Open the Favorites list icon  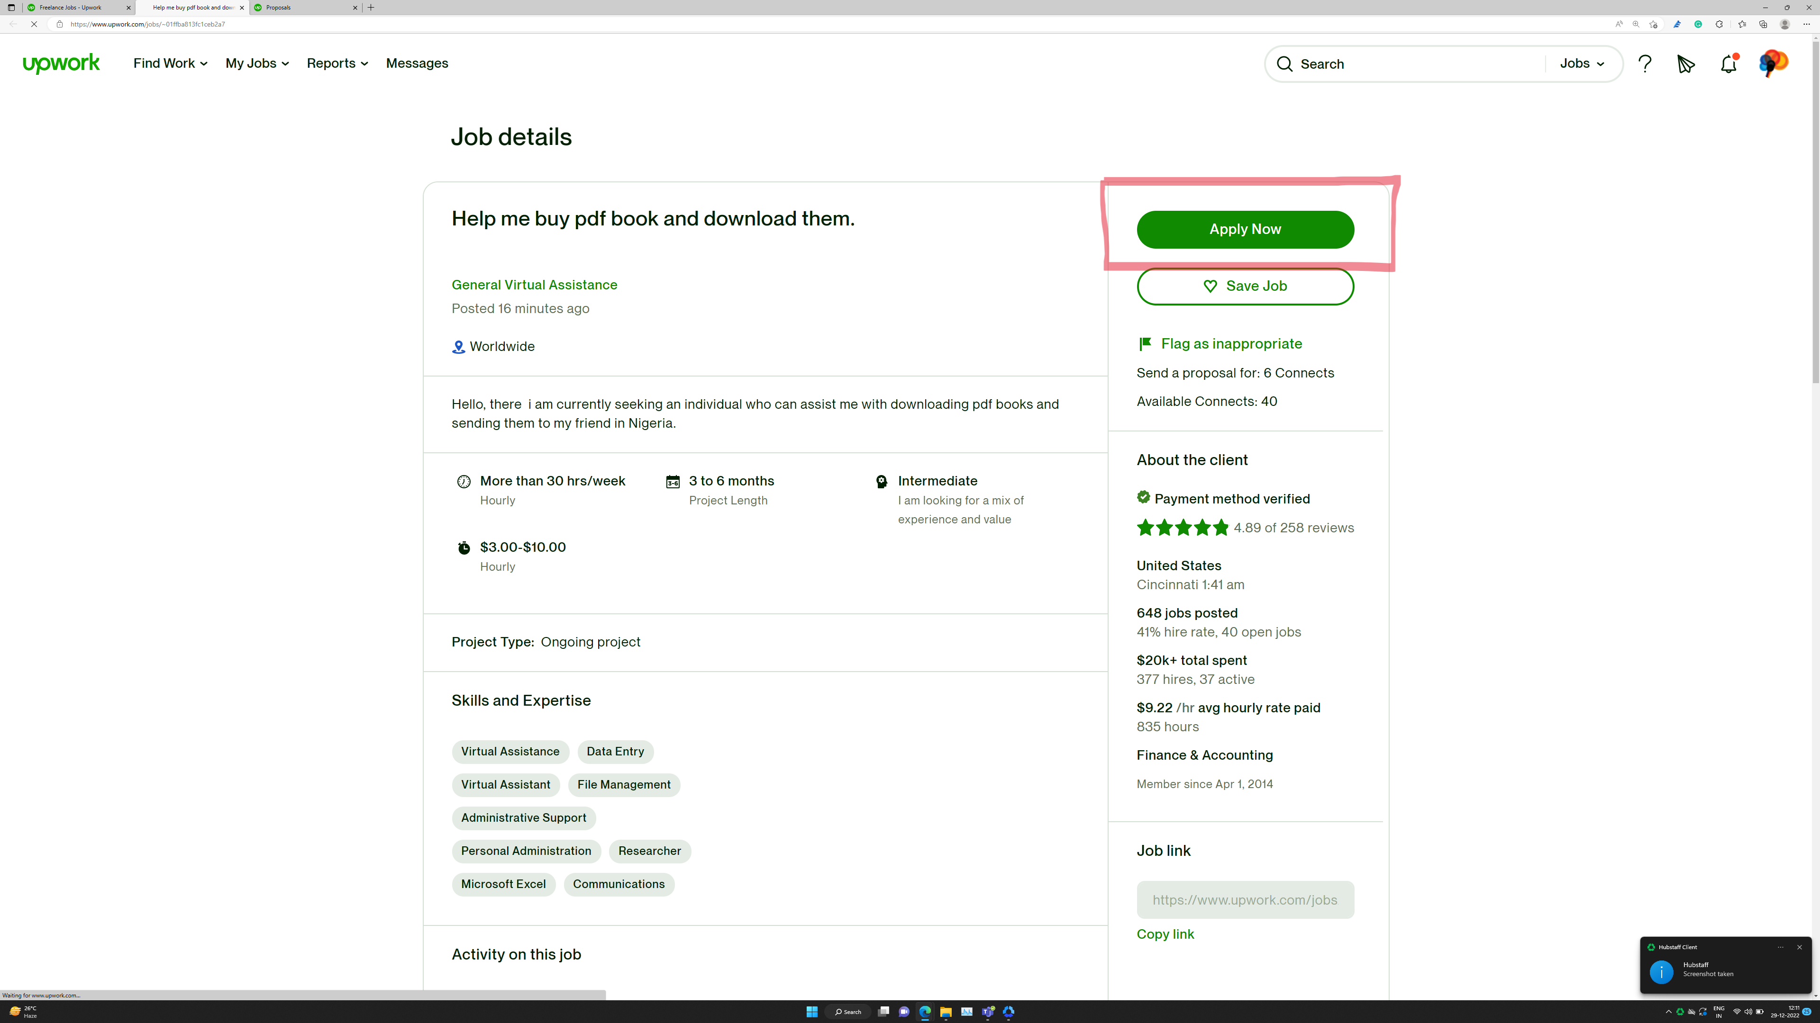pos(1742,24)
